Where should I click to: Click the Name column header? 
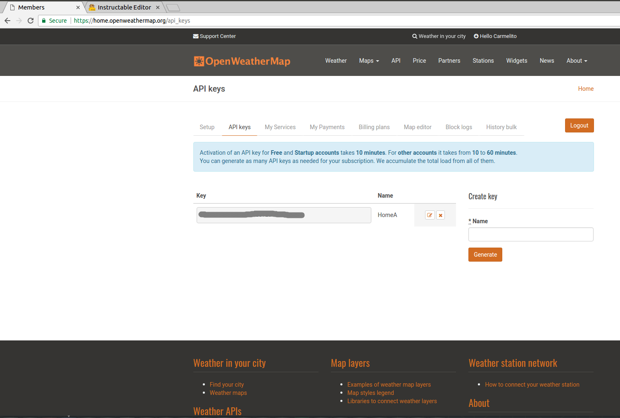click(385, 196)
